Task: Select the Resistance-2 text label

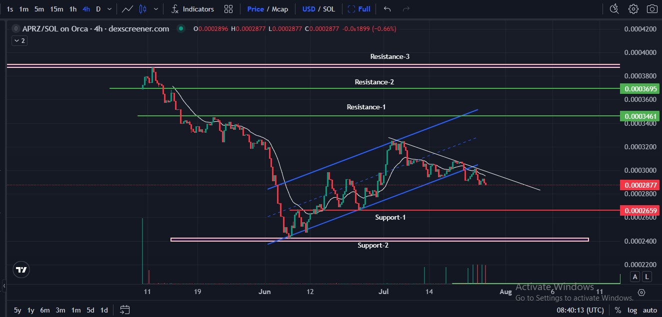Action: click(x=374, y=82)
